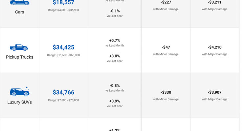
Task: Click the pickup truck icon
Action: click(x=19, y=47)
